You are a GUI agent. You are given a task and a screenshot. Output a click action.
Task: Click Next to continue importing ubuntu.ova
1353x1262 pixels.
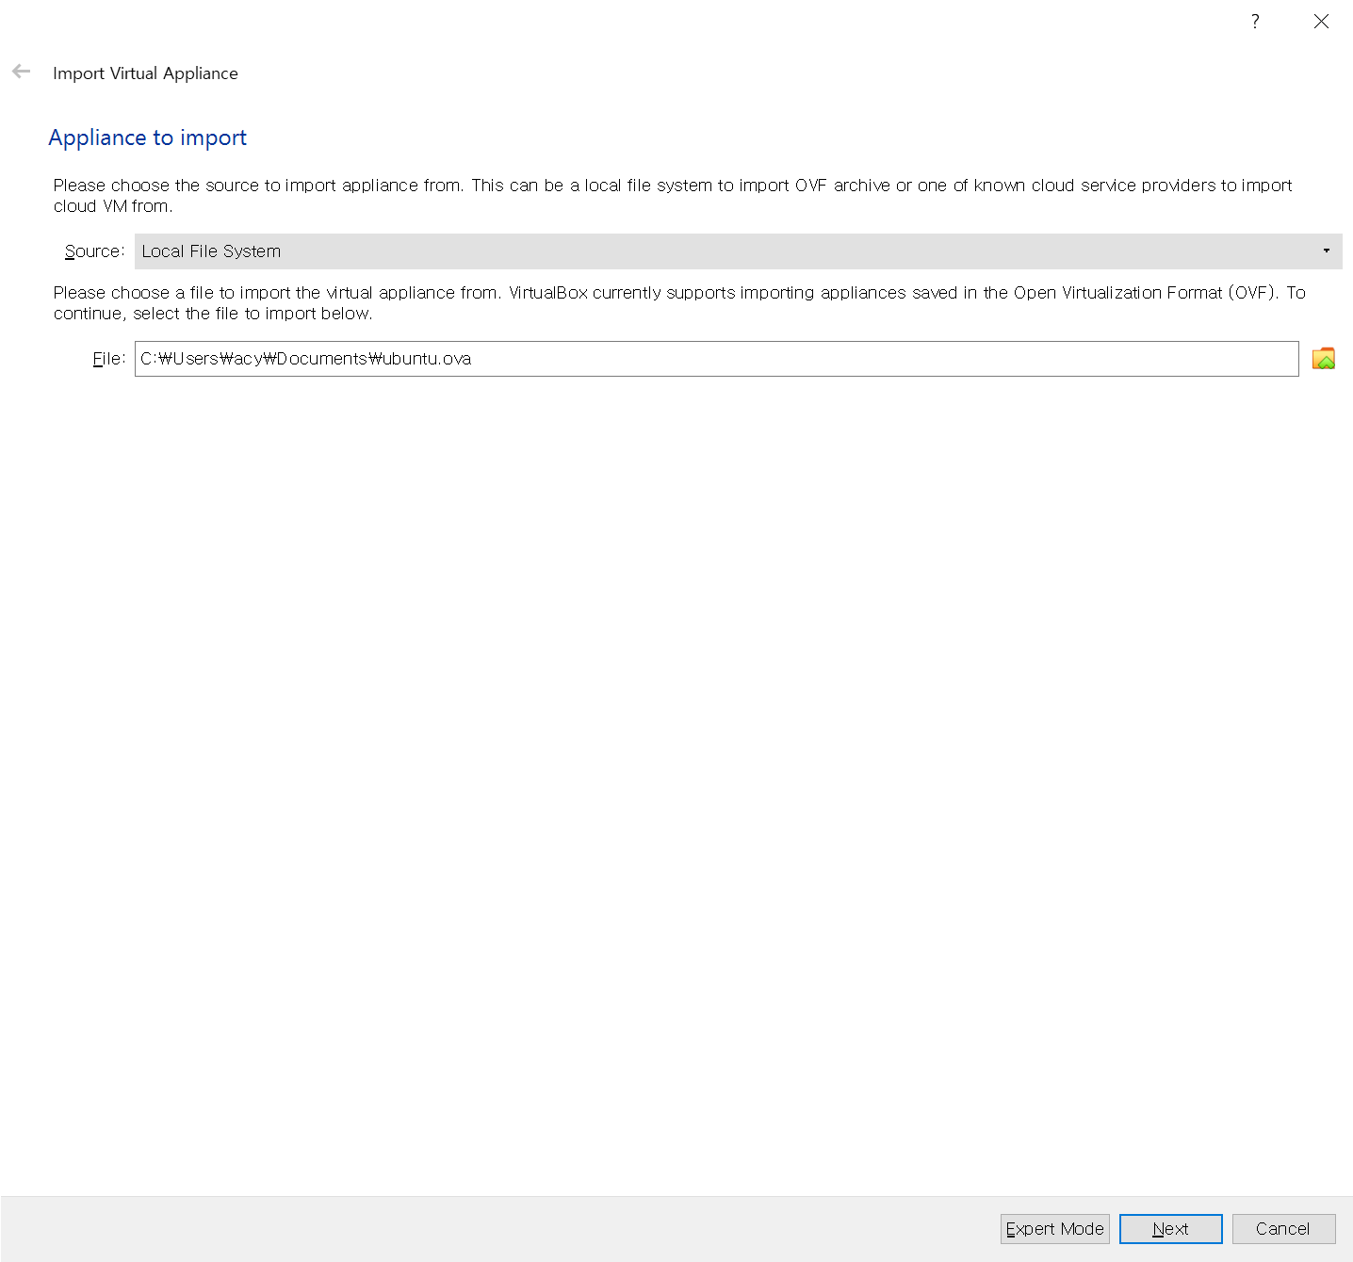[1170, 1228]
